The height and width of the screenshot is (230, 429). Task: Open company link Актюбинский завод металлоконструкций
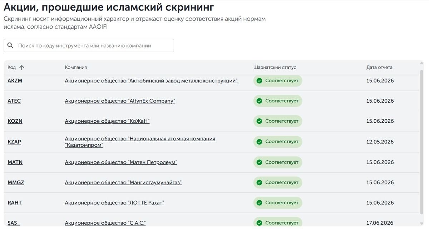click(151, 81)
